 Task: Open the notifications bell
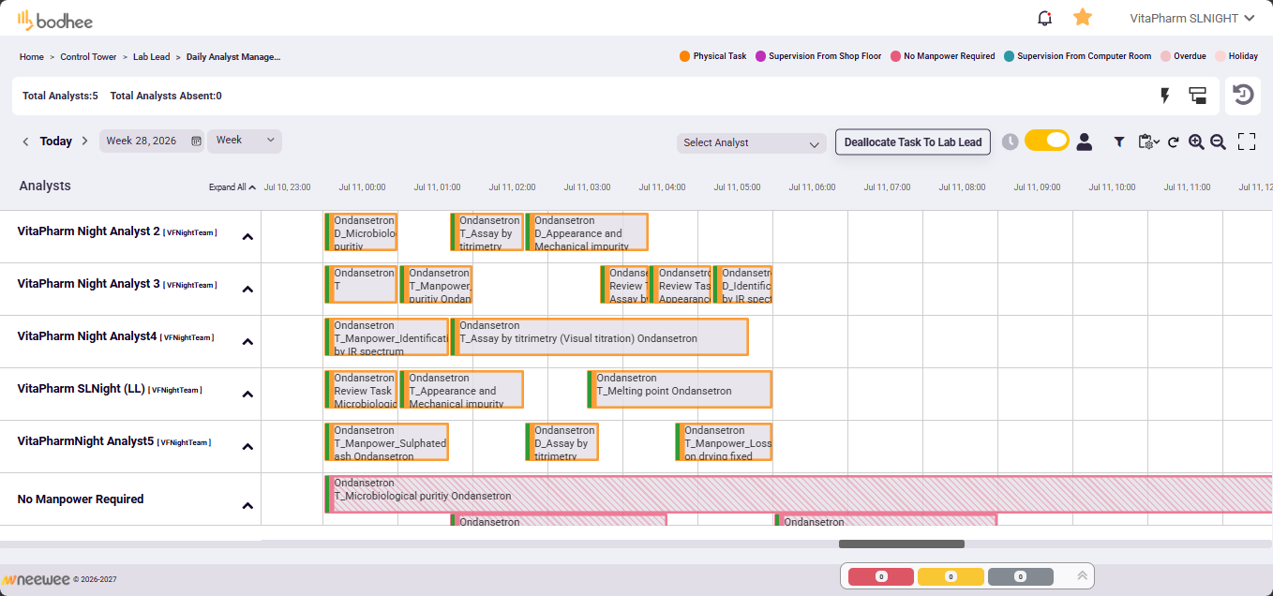(x=1044, y=18)
